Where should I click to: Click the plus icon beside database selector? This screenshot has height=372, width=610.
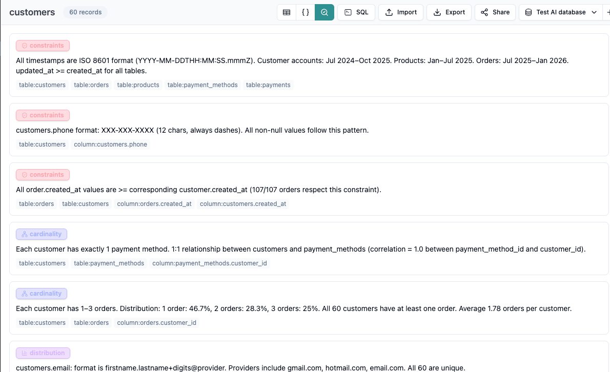click(608, 12)
